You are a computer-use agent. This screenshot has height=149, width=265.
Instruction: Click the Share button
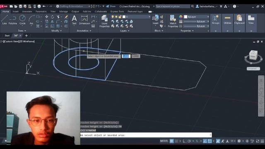pos(111,6)
